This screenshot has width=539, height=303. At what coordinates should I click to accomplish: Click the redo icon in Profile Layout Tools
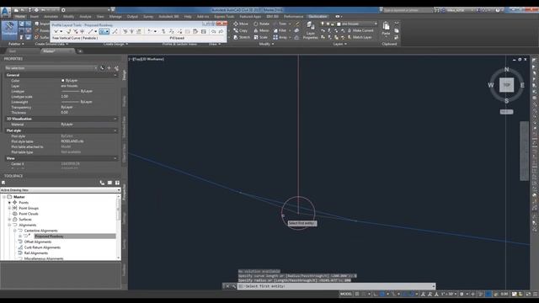tap(221, 32)
